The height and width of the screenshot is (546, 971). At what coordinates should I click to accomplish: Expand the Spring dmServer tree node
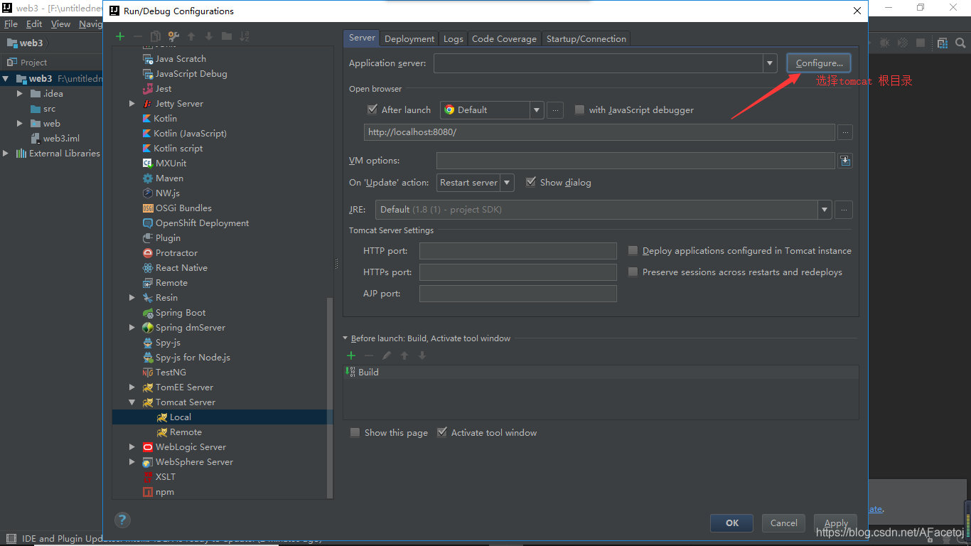[x=132, y=328]
